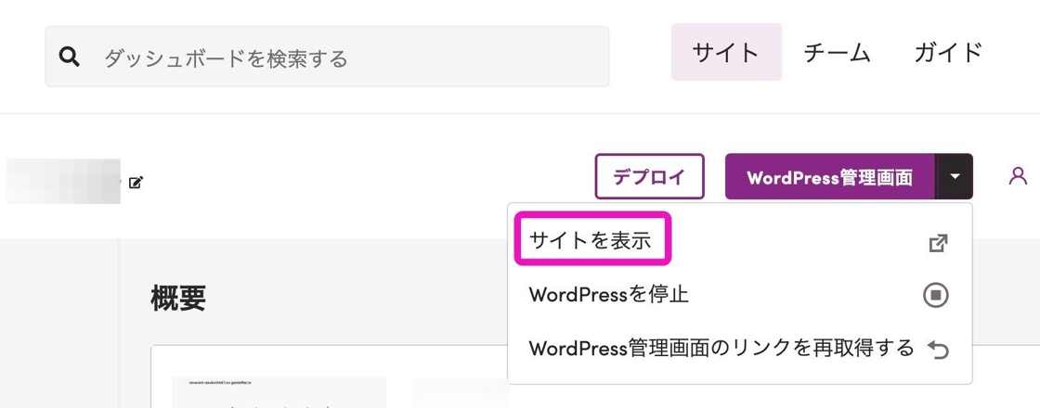Image resolution: width=1040 pixels, height=408 pixels.
Task: Open the user account icon
Action: coord(1018,175)
